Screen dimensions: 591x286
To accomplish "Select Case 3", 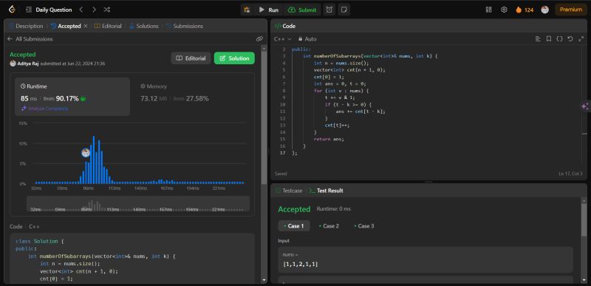I will [x=364, y=226].
